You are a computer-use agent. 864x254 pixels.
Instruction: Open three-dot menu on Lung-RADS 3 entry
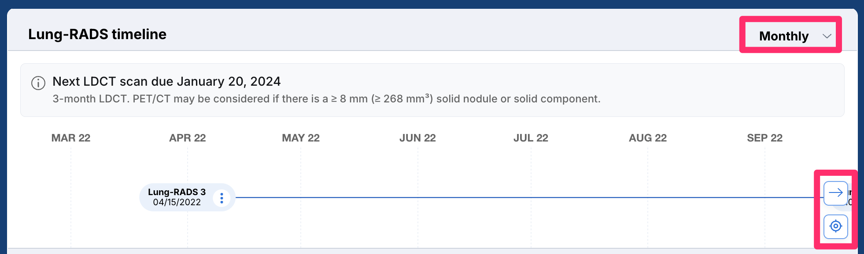click(x=222, y=198)
